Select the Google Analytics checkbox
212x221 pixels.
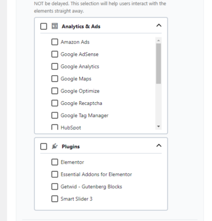coord(55,67)
